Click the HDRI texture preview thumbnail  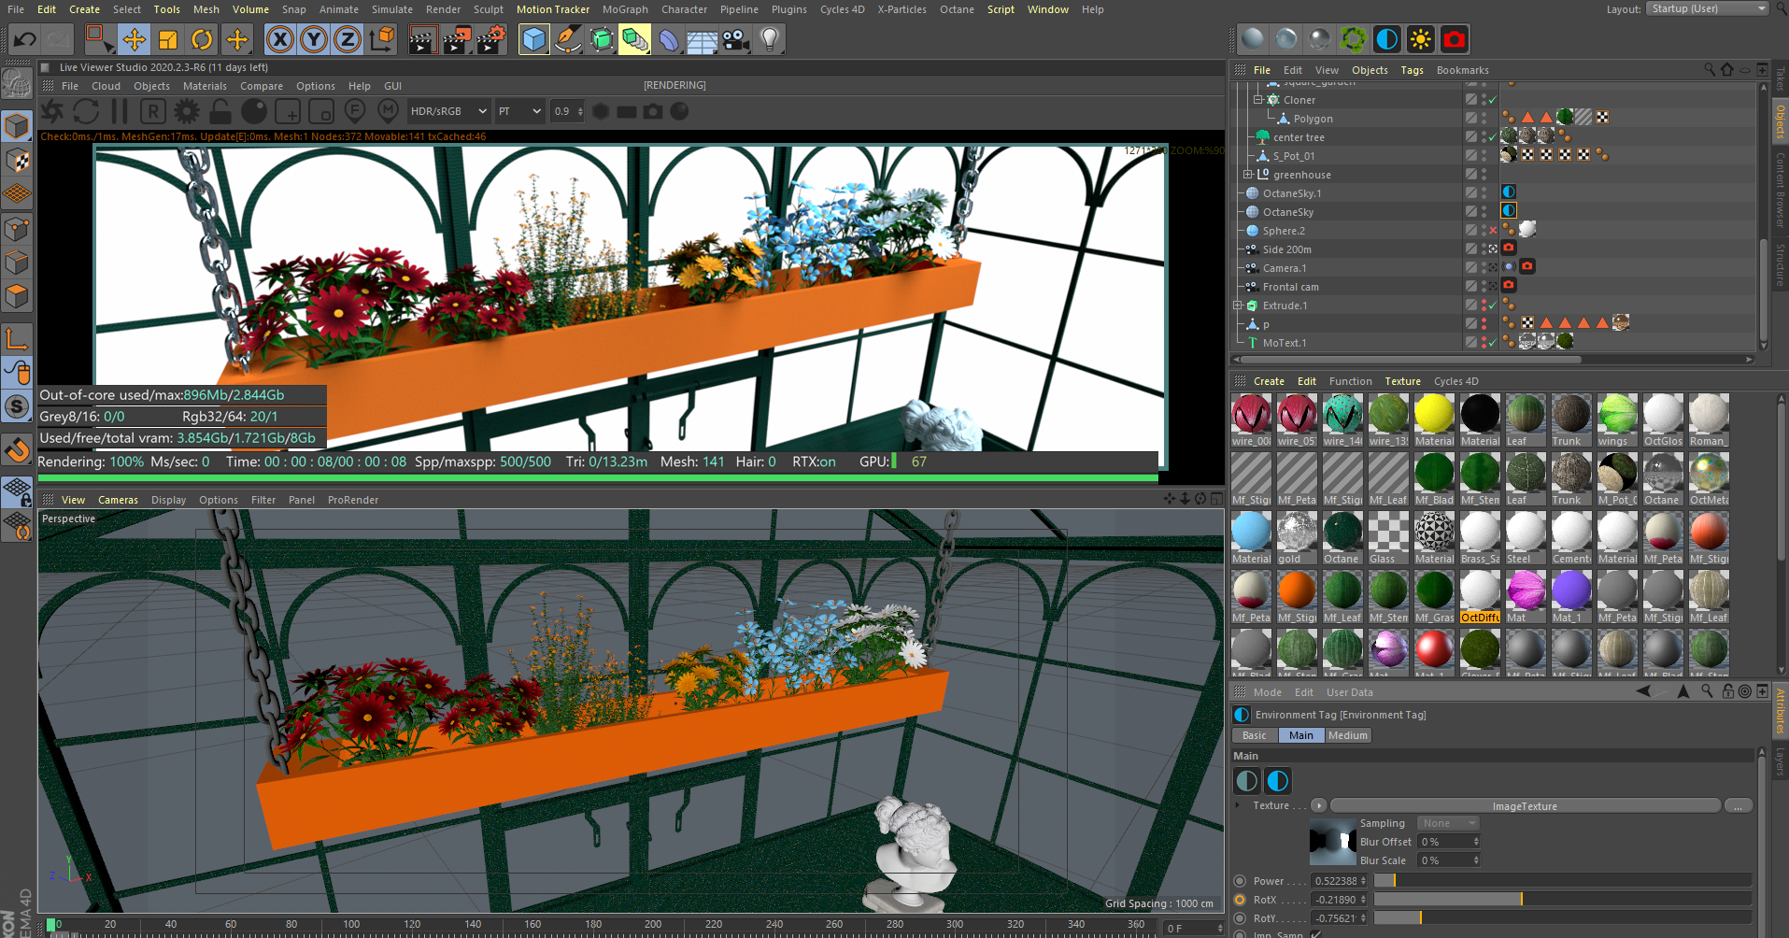pyautogui.click(x=1332, y=841)
